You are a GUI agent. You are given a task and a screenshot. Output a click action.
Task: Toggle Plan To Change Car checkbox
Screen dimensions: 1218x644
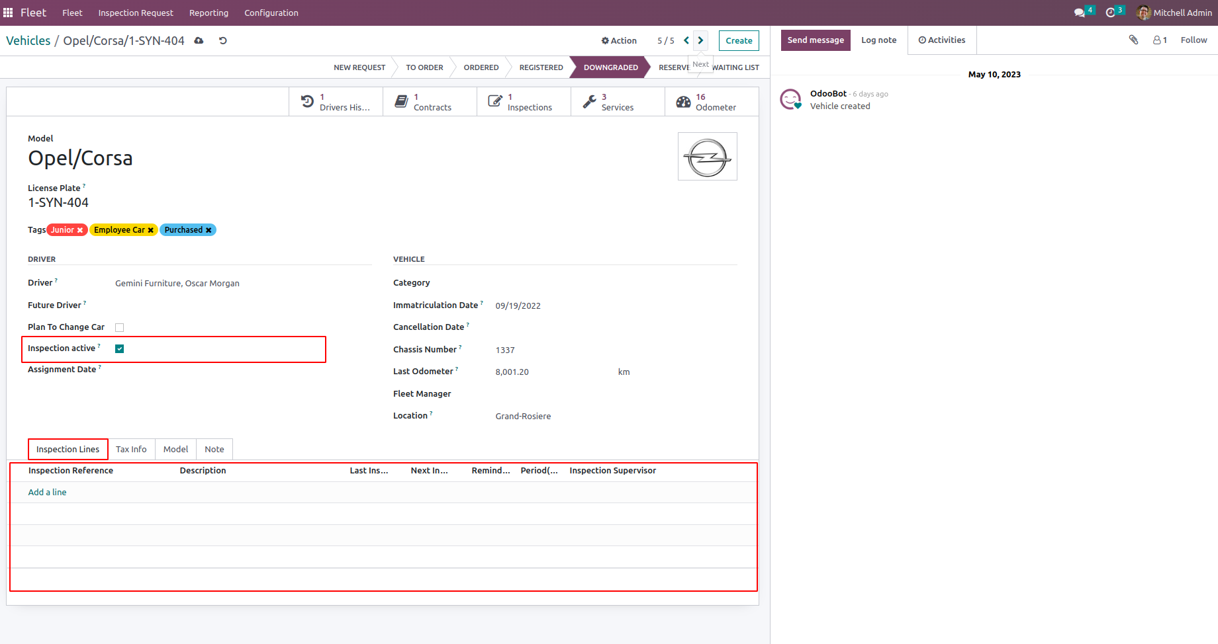[120, 327]
